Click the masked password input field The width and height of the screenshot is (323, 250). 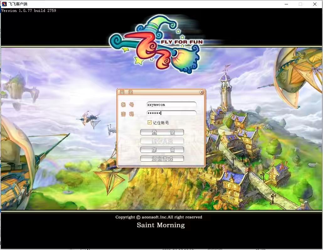171,113
